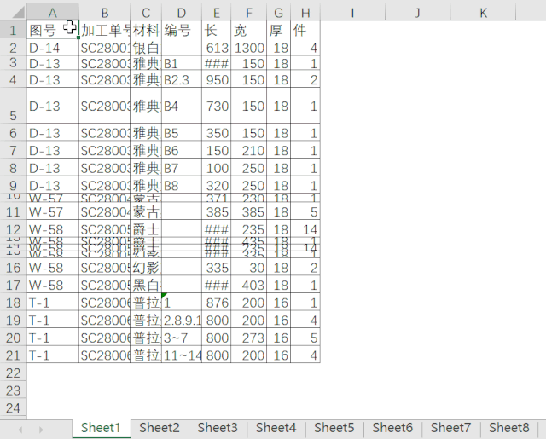Screen dimensions: 546x439
Task: Select cell D-14 in row 2
Action: (53, 48)
